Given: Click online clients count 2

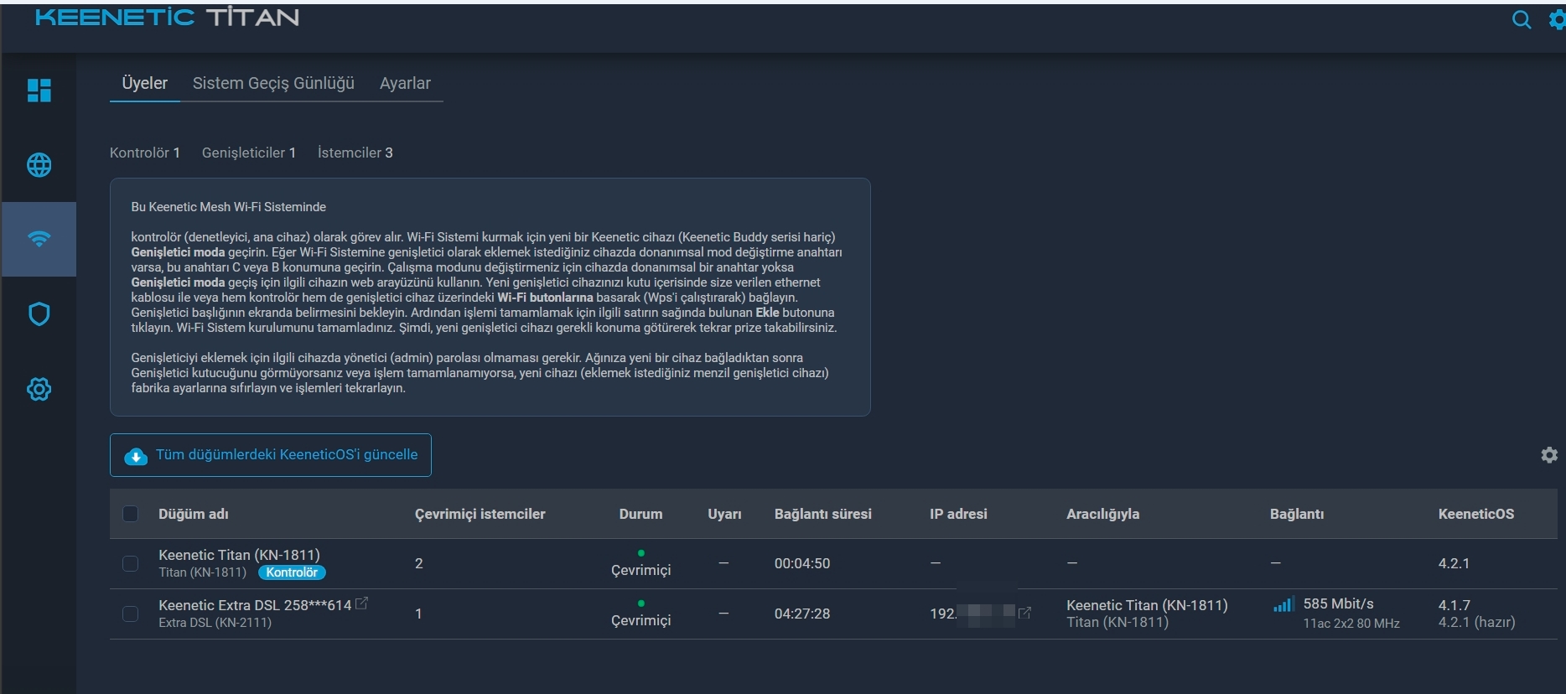Looking at the screenshot, I should [419, 563].
